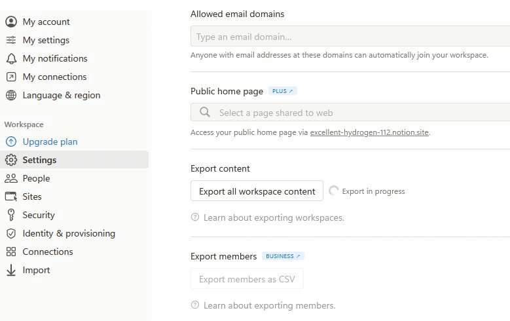510x321 pixels.
Task: Click the Allowed email domains input field
Action: [x=350, y=37]
